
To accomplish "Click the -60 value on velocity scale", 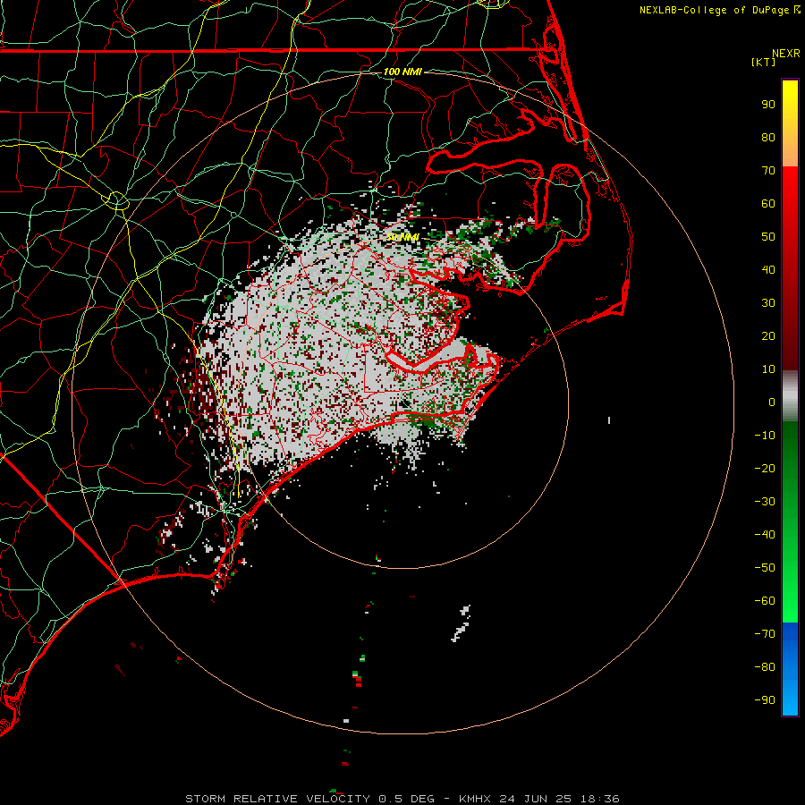I will pos(765,601).
